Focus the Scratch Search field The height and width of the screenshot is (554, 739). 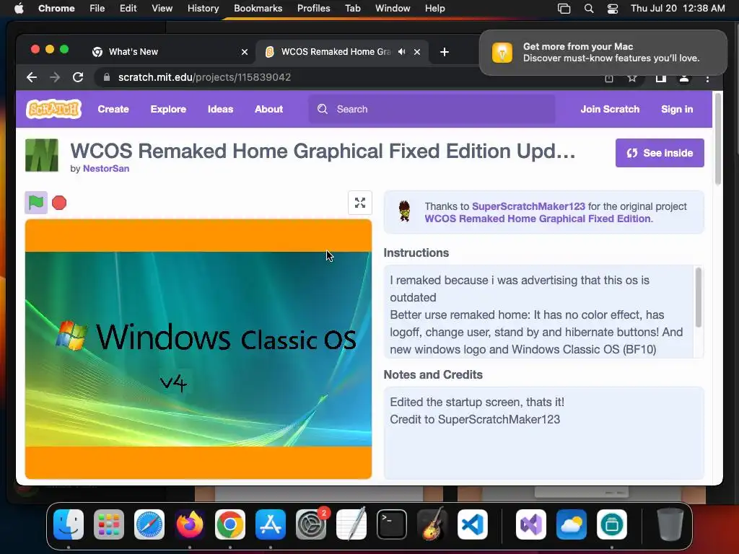432,109
